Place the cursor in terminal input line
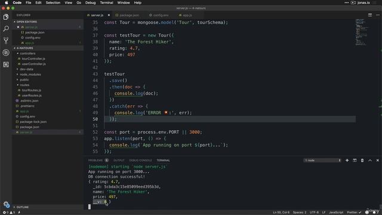The height and width of the screenshot is (215, 382). tap(90, 207)
